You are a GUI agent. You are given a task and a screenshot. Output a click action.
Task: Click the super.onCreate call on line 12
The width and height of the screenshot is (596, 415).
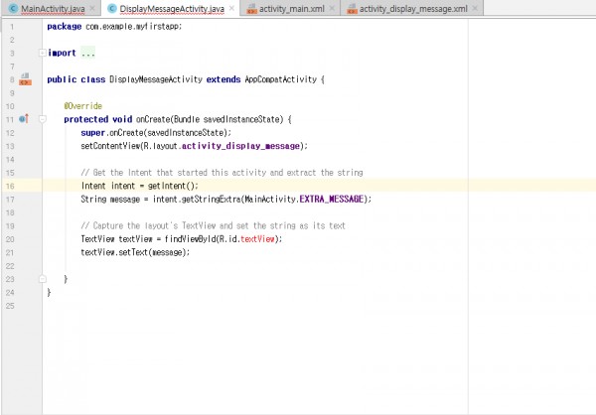(156, 133)
